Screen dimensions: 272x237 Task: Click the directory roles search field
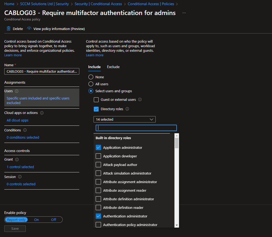click(136, 128)
